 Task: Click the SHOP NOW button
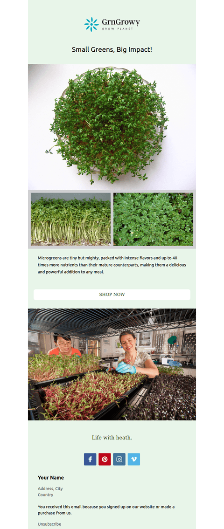click(112, 295)
